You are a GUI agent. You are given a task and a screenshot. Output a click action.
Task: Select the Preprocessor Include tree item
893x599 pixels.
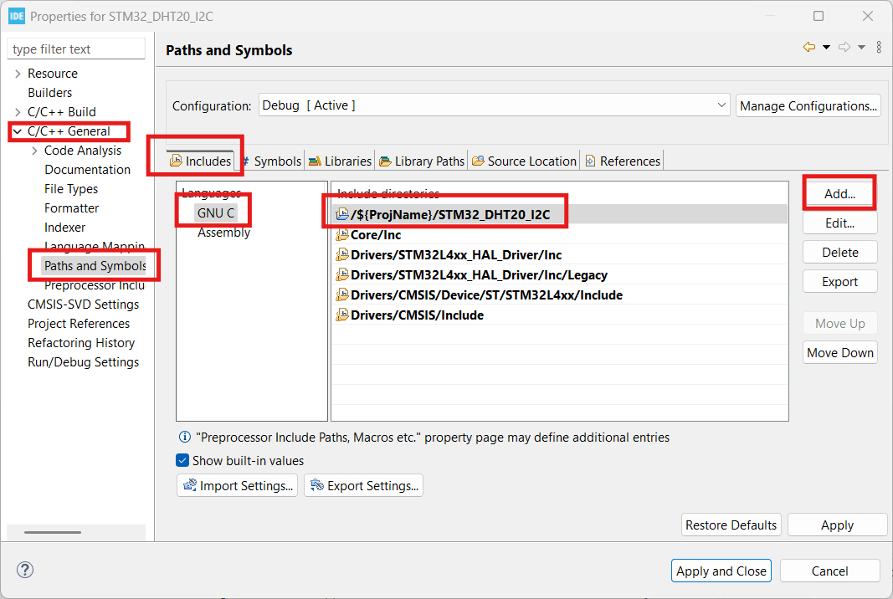coord(94,284)
